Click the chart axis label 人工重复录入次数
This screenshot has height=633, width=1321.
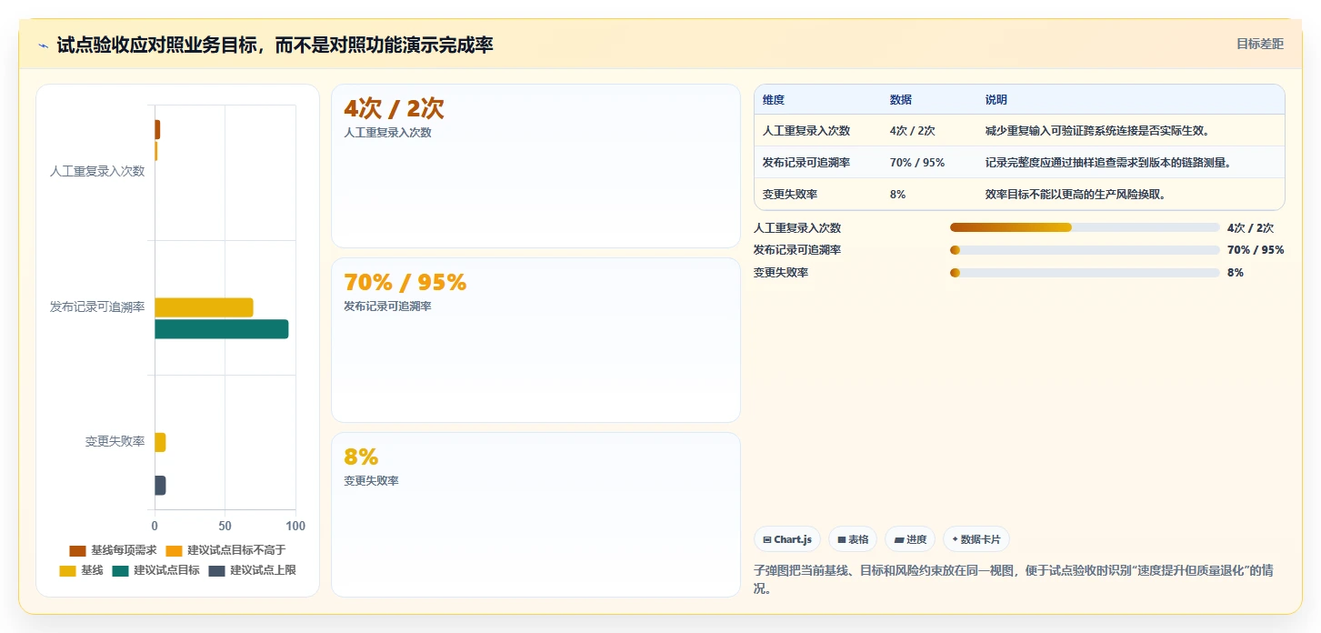click(x=97, y=171)
